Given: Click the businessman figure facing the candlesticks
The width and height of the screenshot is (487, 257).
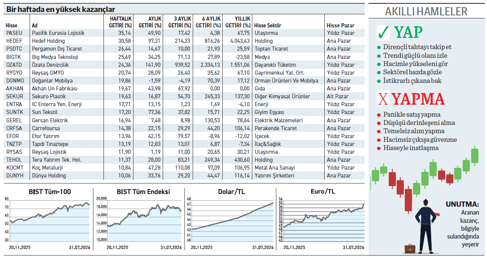Looking at the screenshot, I should [426, 227].
